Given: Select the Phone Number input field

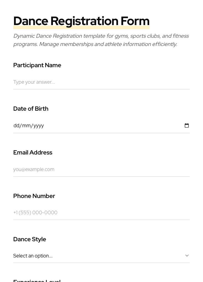Looking at the screenshot, I should (101, 213).
